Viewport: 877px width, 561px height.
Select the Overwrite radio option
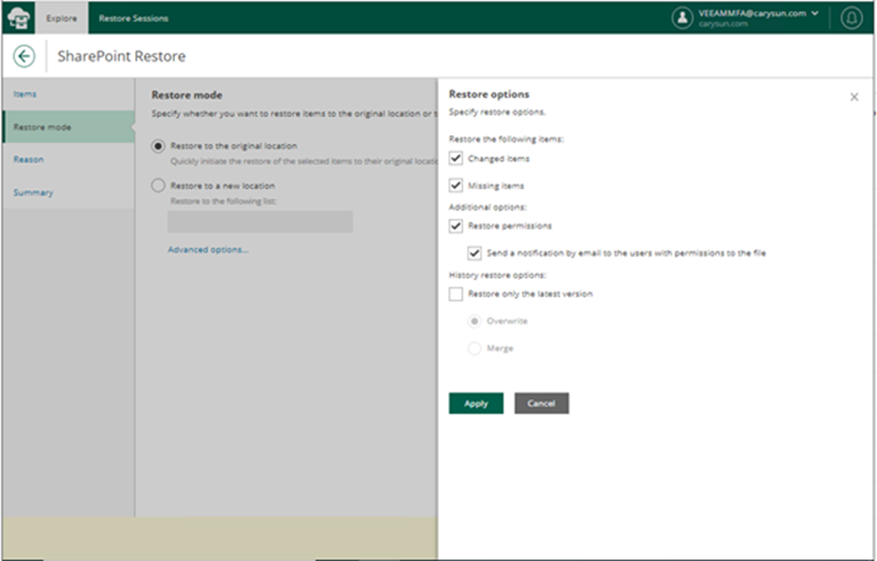pyautogui.click(x=474, y=321)
